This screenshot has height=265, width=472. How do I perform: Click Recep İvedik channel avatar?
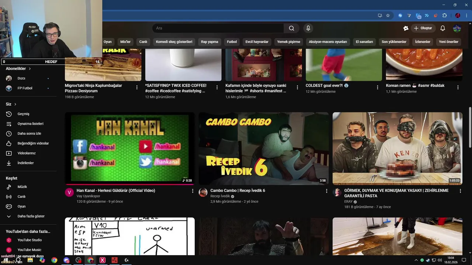[x=203, y=192]
